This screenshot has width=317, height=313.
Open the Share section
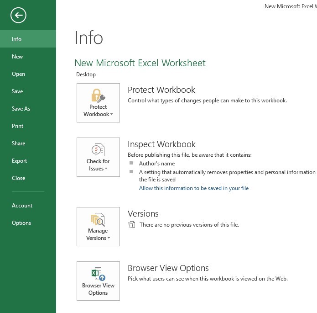tap(19, 143)
